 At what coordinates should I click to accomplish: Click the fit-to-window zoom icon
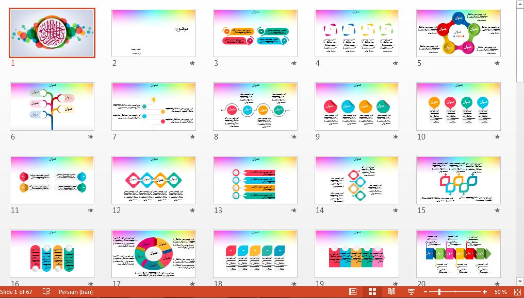tap(517, 292)
